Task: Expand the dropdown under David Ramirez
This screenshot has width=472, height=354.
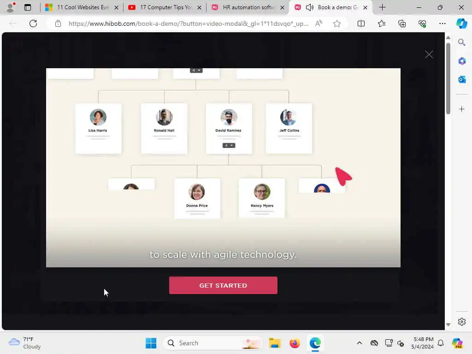Action: click(x=229, y=145)
